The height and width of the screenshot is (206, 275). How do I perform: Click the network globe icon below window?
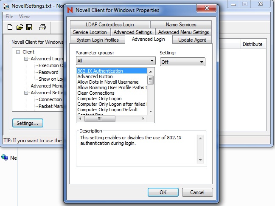click(x=5, y=158)
